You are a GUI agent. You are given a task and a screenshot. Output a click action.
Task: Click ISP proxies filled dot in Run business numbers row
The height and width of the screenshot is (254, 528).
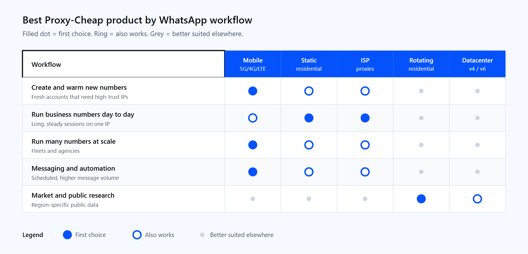tap(365, 118)
